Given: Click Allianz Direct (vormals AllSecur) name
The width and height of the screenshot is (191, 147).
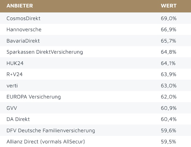Looking at the screenshot, I should [46, 142].
